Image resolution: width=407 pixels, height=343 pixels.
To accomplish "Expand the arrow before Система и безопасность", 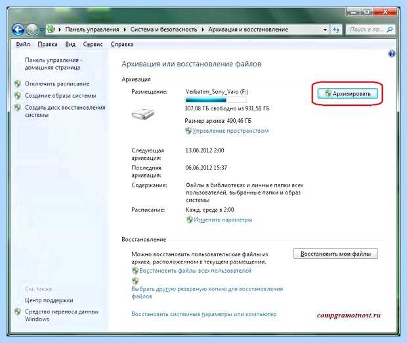I will [x=125, y=30].
